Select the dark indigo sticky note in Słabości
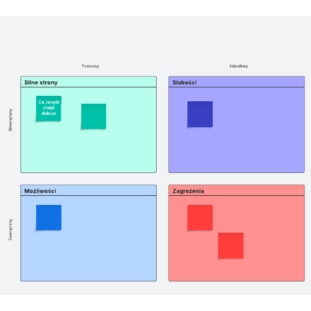This screenshot has height=311, width=311. coord(200,114)
